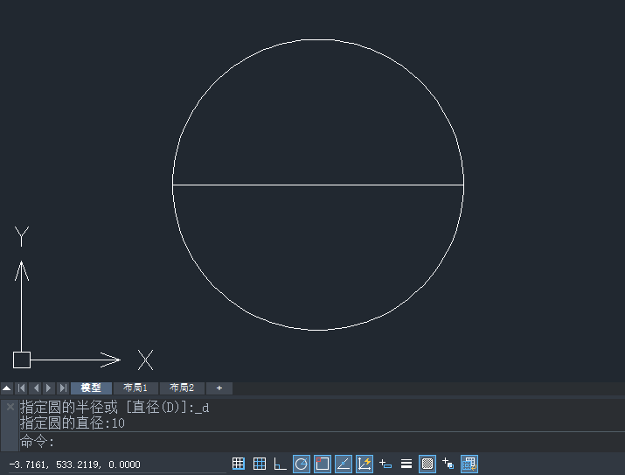Click the 命令: command input line

point(322,442)
